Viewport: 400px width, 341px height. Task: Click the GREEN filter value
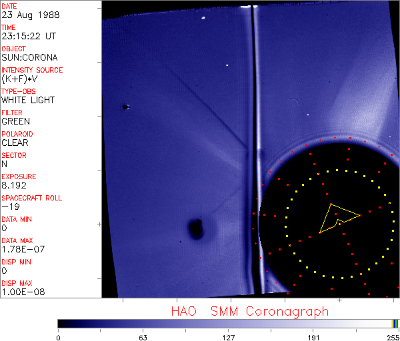click(15, 121)
